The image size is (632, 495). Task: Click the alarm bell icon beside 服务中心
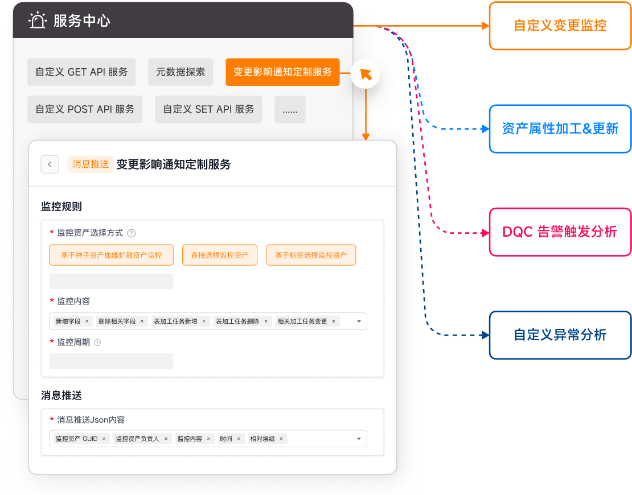click(x=38, y=20)
